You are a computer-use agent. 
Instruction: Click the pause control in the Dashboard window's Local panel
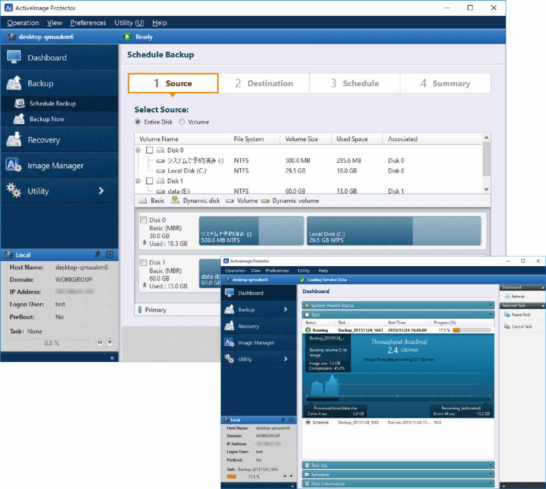click(x=285, y=476)
